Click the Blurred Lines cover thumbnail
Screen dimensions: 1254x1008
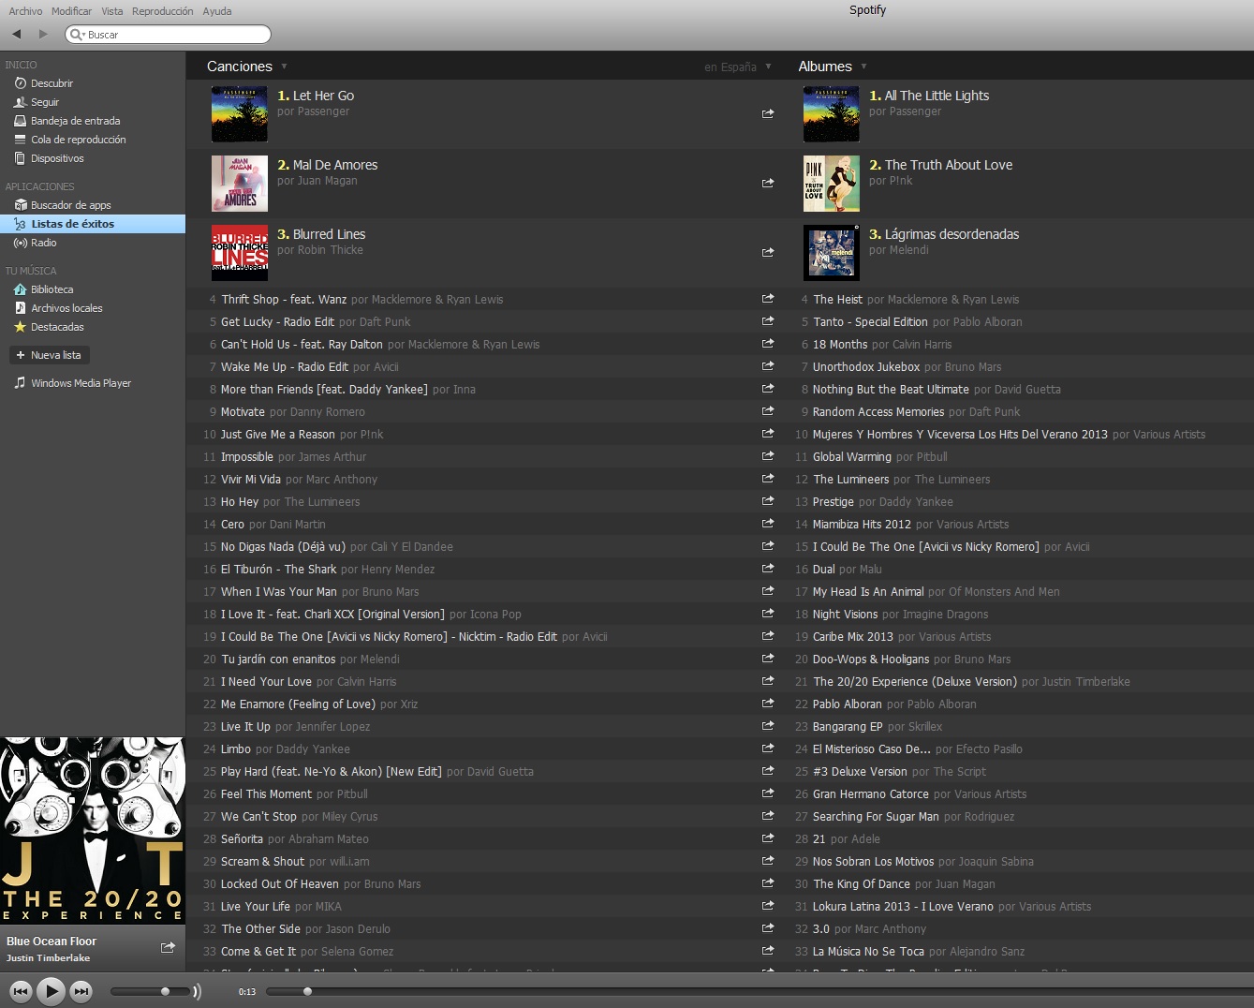240,253
